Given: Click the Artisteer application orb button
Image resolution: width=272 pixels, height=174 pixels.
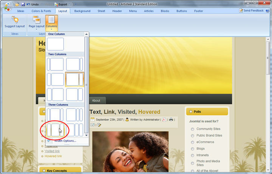Looking at the screenshot, I should [x=8, y=7].
